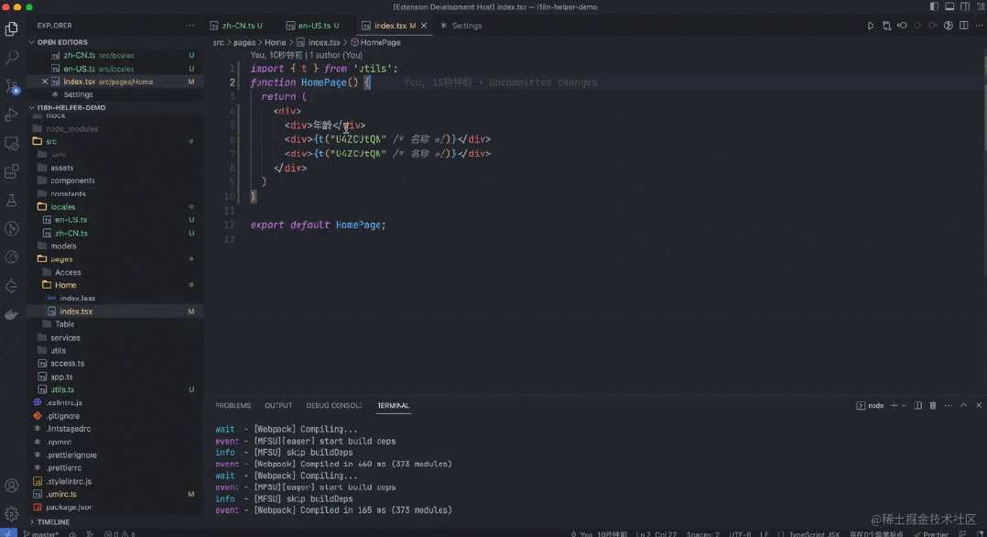Screen dimensions: 987x537
Task: Click the 'export default HomePage' line
Action: click(x=318, y=225)
